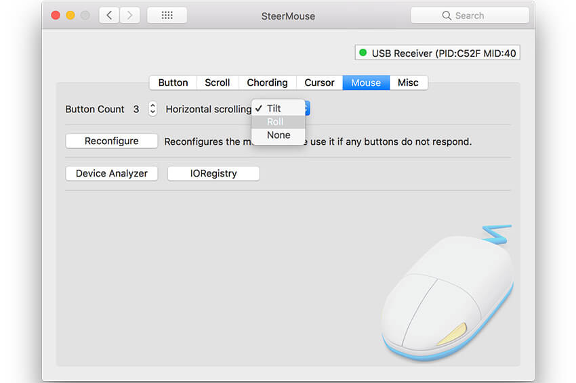Switch to the Scroll tab

(x=218, y=83)
